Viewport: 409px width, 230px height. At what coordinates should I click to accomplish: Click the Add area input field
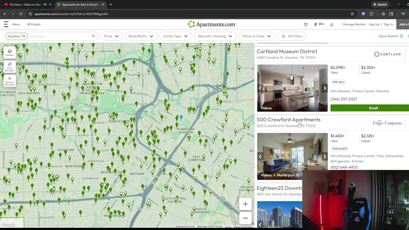59,36
